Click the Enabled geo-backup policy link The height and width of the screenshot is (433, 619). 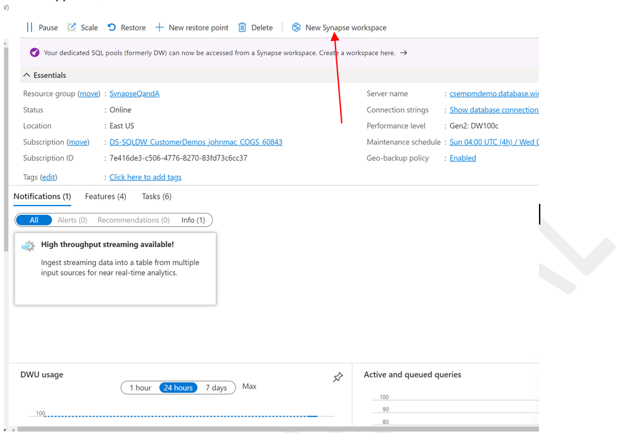pos(463,158)
